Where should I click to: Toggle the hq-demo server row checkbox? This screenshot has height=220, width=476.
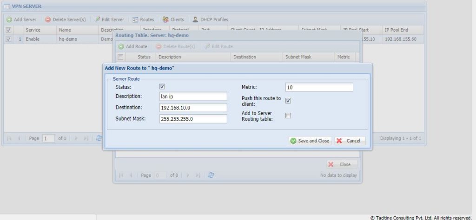coord(8,39)
